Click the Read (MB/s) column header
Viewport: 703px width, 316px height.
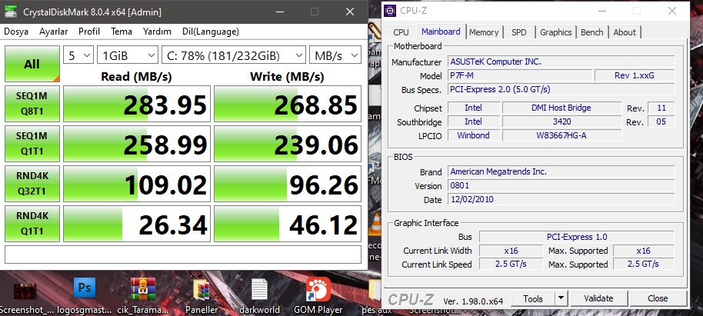click(x=136, y=77)
